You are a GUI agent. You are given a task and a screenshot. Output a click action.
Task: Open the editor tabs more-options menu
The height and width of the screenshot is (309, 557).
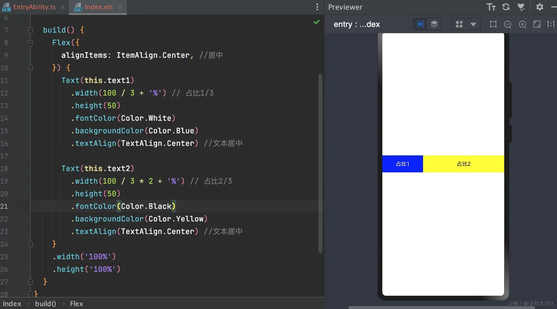point(317,7)
